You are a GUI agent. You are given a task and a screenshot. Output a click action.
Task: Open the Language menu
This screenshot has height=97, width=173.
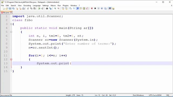click(x=37, y=5)
